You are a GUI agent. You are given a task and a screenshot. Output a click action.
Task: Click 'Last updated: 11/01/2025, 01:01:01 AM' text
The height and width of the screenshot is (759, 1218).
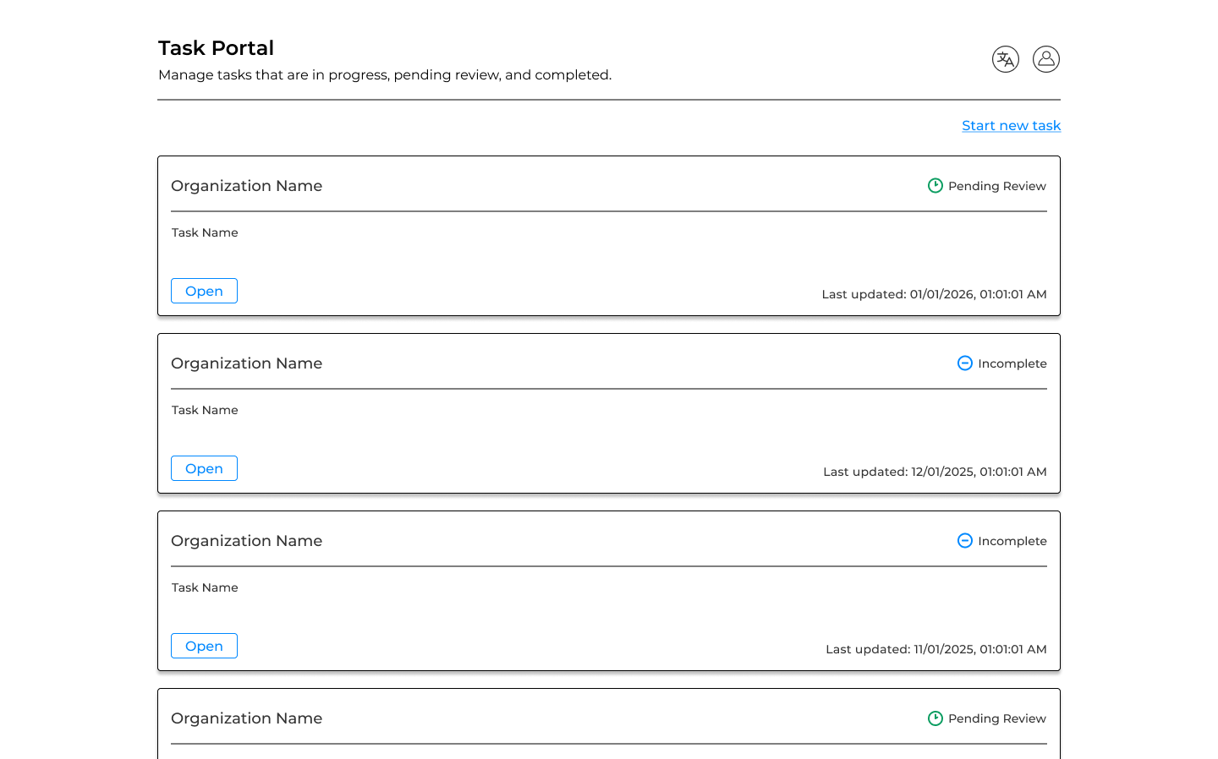tap(936, 649)
